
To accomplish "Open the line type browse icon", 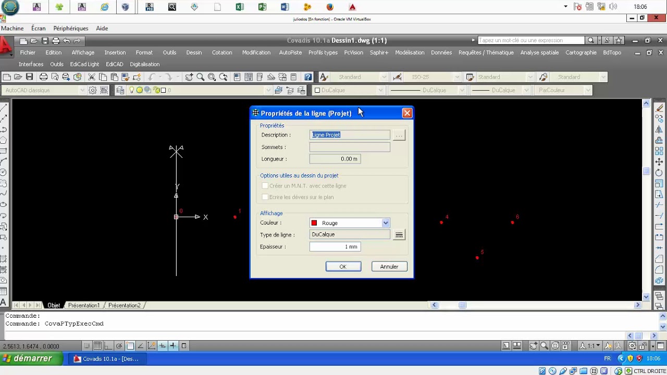I will 399,235.
